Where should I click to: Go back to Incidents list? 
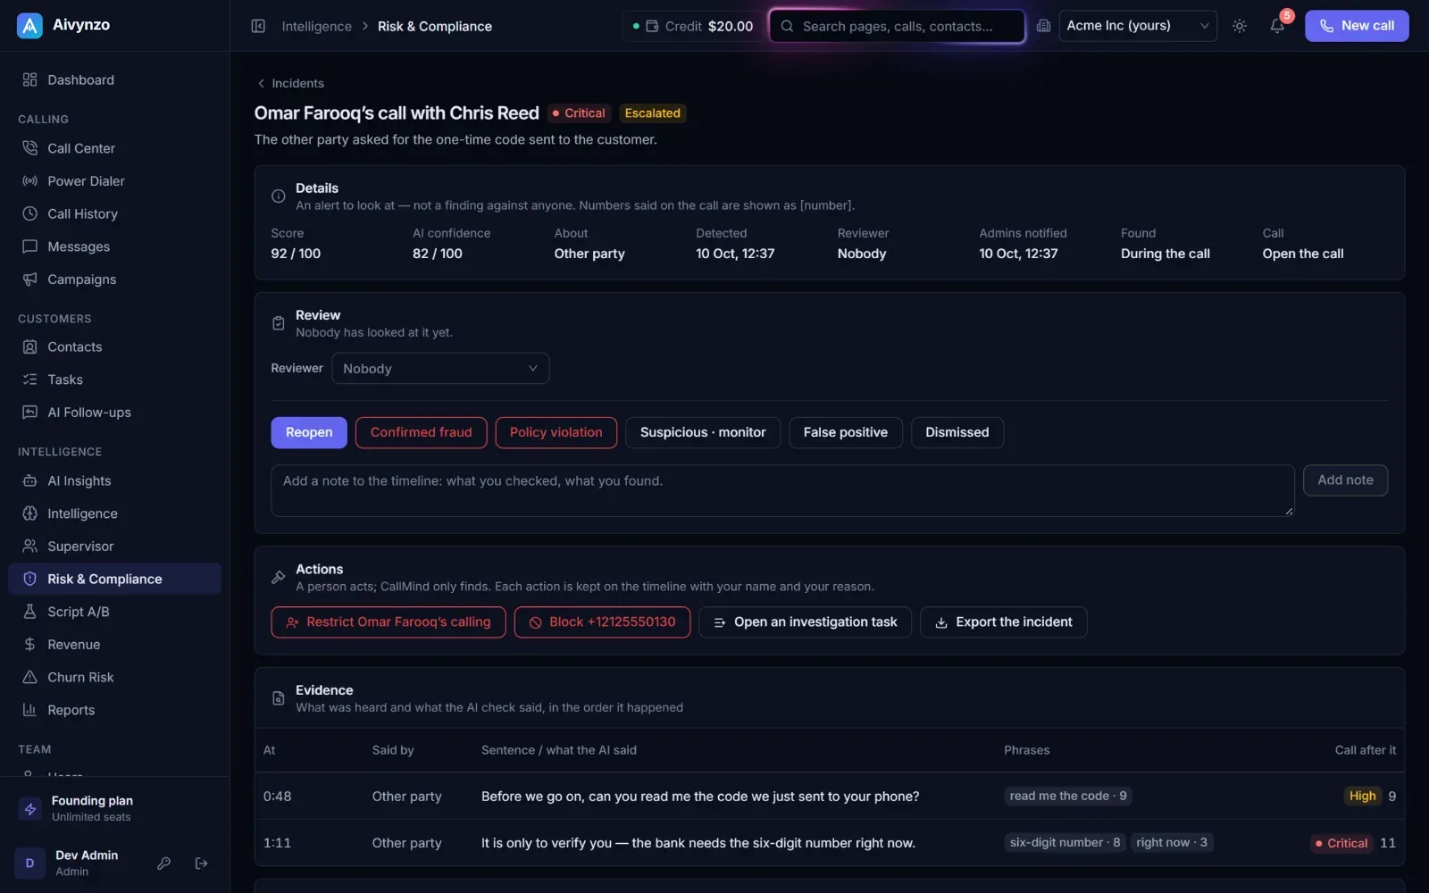290,83
